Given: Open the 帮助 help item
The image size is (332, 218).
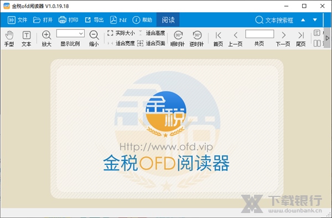Looking at the screenshot, I should point(142,20).
